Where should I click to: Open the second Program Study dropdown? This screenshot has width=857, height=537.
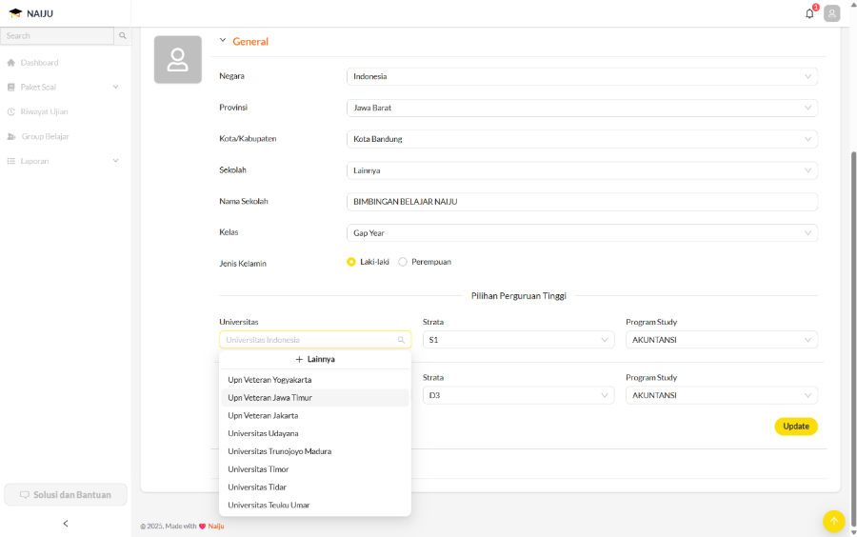pyautogui.click(x=722, y=395)
